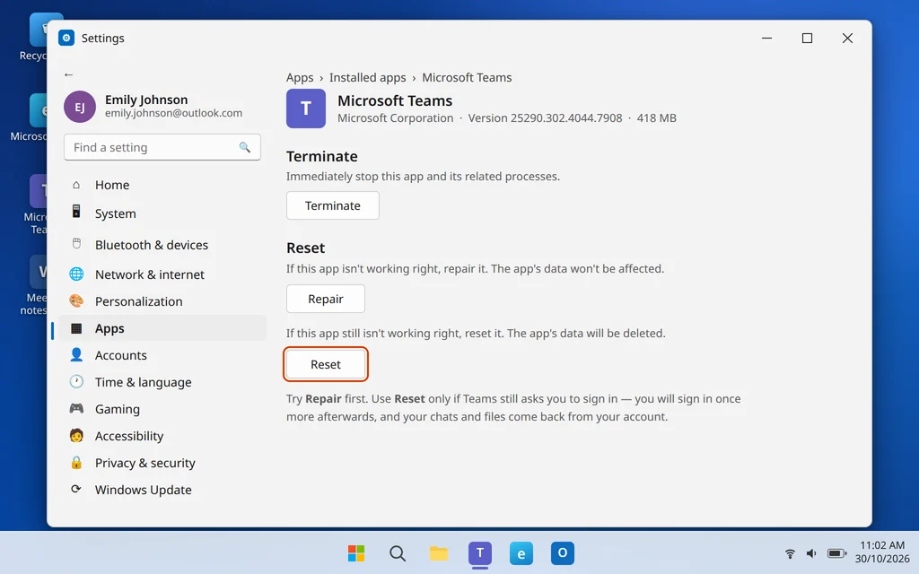The image size is (919, 574).
Task: Close the Settings window
Action: [847, 38]
